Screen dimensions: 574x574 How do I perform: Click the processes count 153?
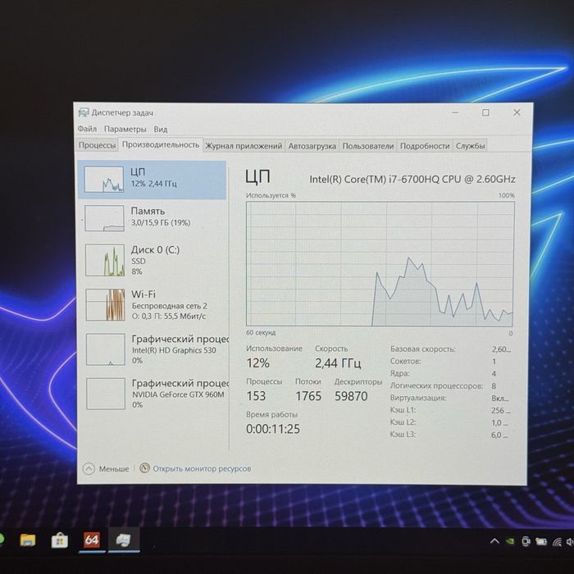click(256, 396)
